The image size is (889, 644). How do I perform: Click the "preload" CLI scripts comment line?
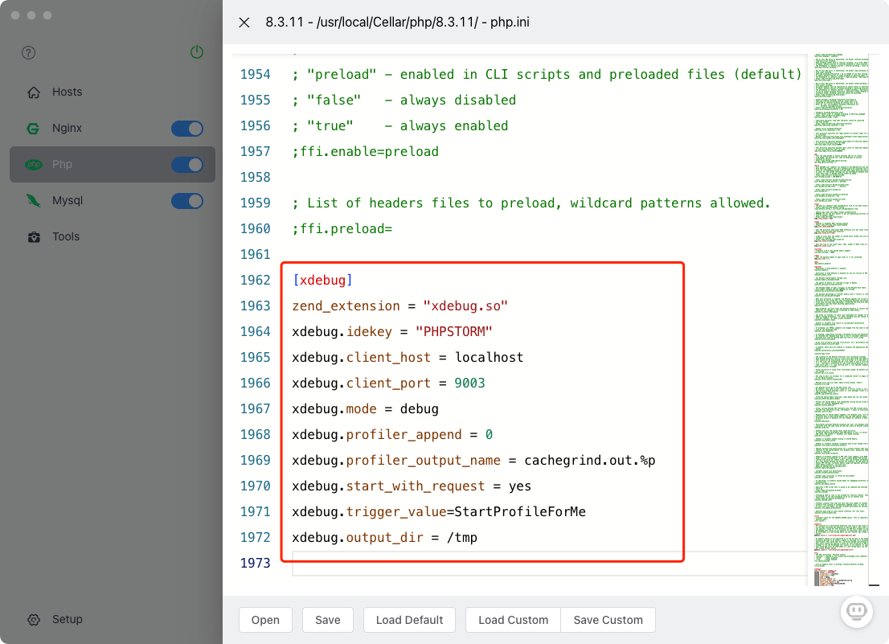tap(547, 74)
